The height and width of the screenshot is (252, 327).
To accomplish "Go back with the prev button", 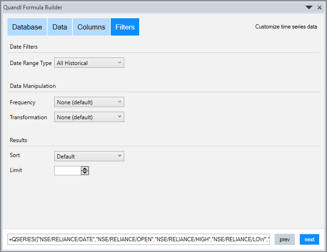I will point(284,239).
